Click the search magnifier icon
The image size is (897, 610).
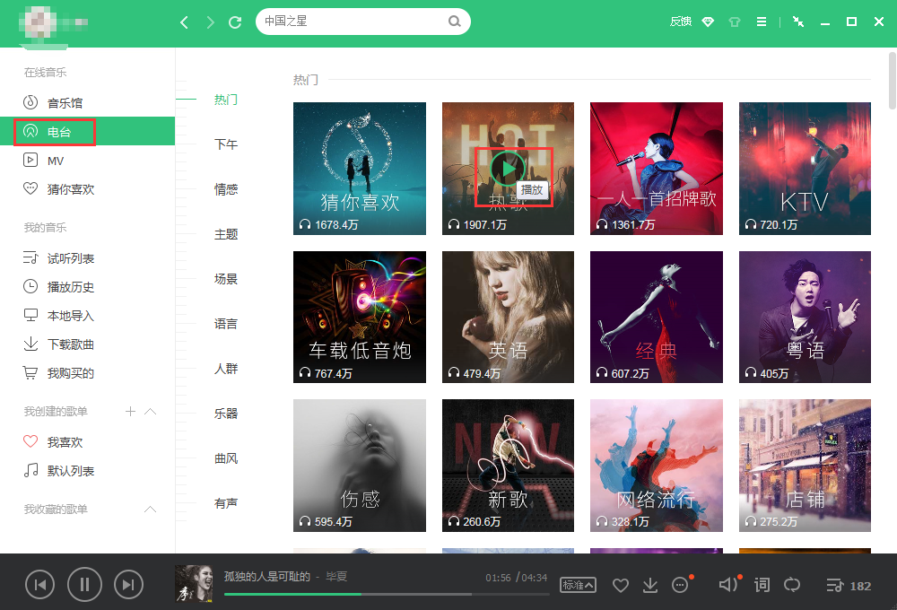click(x=455, y=22)
